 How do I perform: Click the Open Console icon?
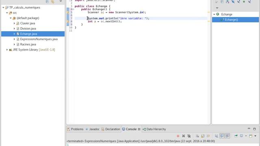coord(251,136)
